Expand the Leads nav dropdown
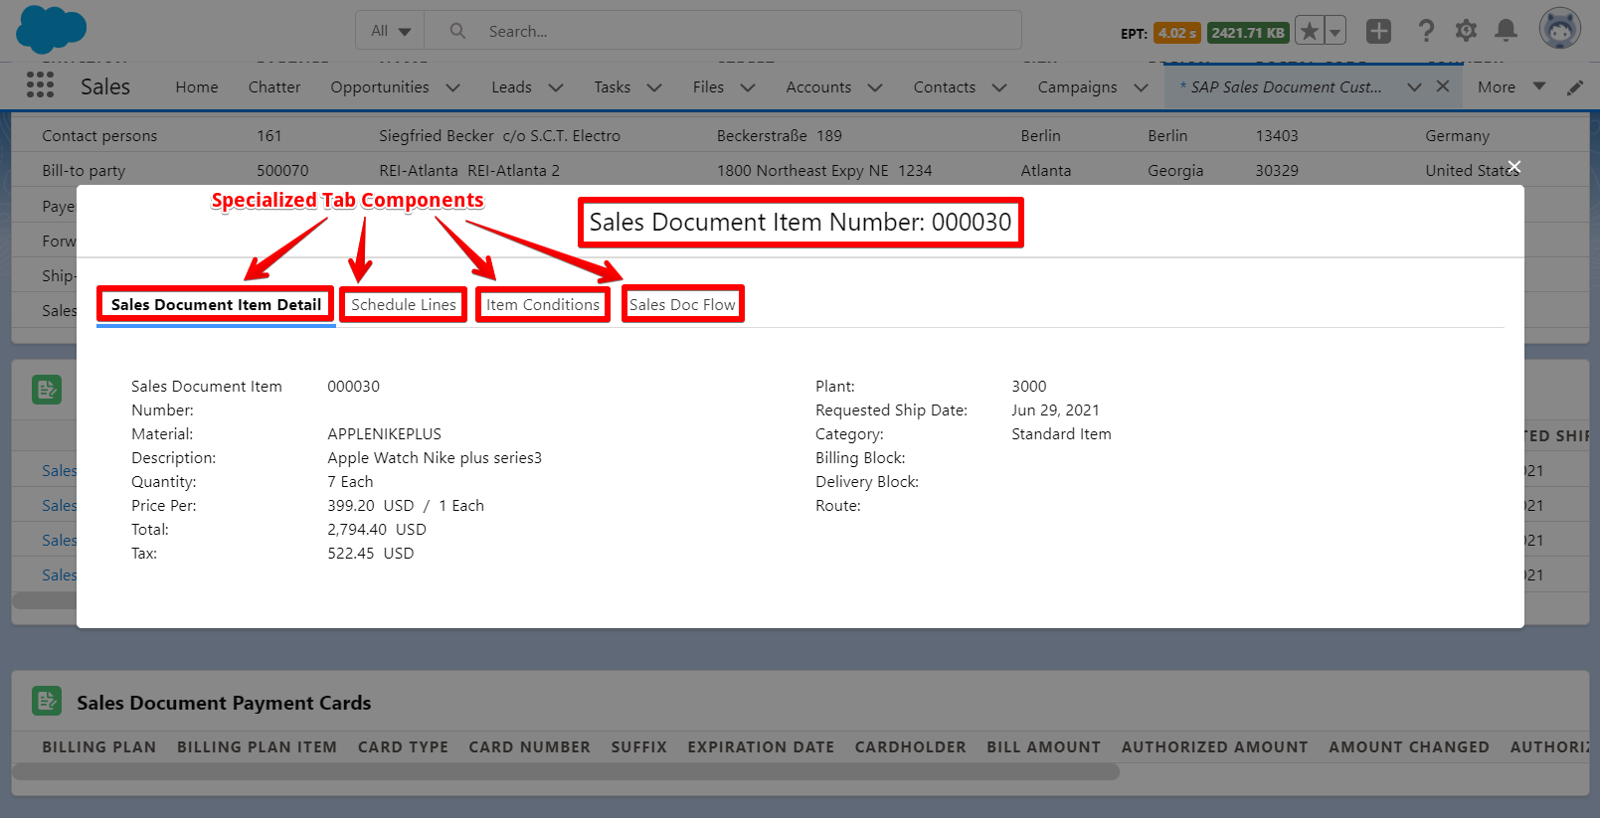Screen dimensions: 1600x818 (556, 87)
